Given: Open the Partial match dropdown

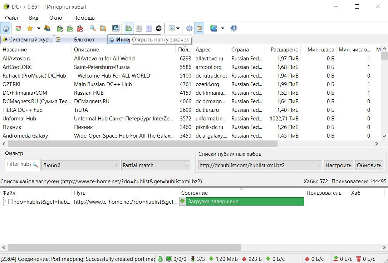Looking at the screenshot, I should click(x=156, y=165).
